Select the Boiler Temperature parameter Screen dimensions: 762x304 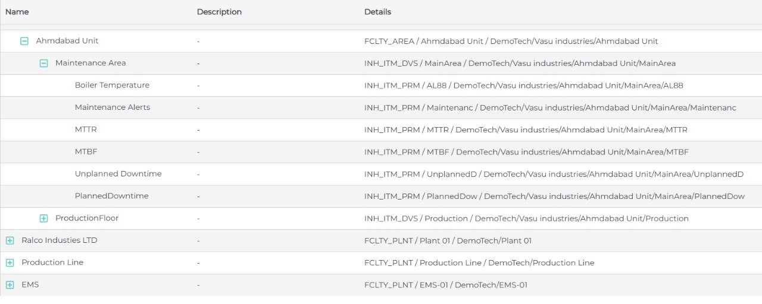[112, 85]
